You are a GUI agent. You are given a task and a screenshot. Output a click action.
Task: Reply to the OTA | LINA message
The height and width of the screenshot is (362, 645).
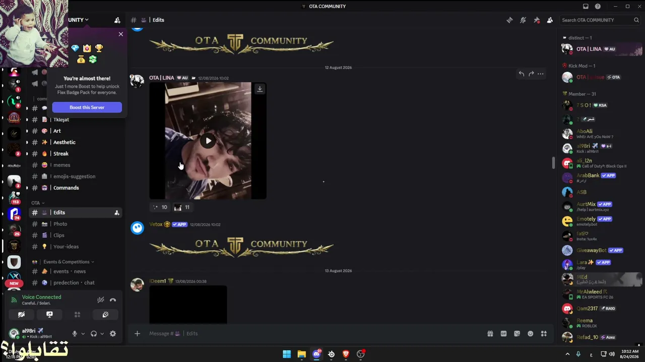pyautogui.click(x=522, y=74)
